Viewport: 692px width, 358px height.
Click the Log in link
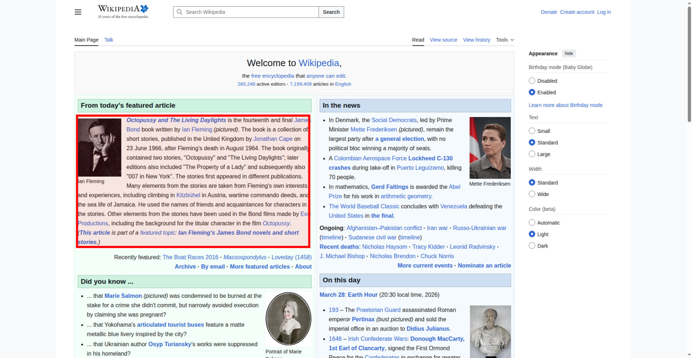point(604,12)
